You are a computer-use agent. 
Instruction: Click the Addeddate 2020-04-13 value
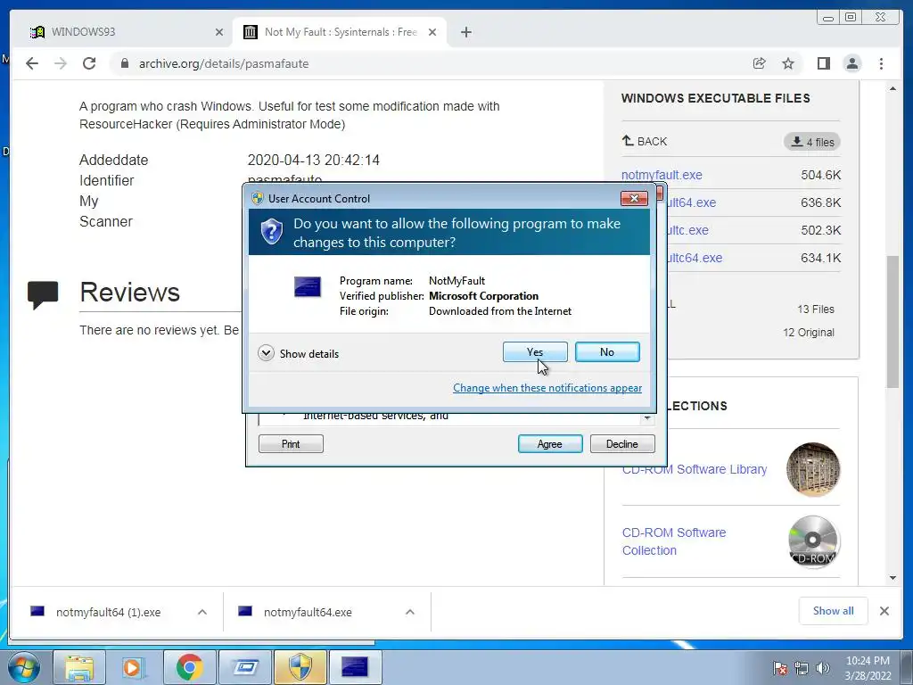click(313, 160)
